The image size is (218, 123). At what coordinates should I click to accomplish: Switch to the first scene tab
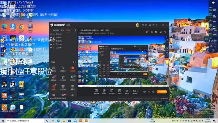point(56,30)
